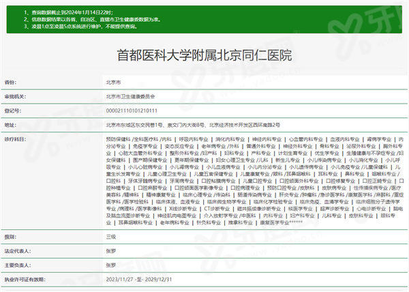Click 临床化学检验专业 in the specialty list
Screen dimensions: 409x292
point(273,202)
